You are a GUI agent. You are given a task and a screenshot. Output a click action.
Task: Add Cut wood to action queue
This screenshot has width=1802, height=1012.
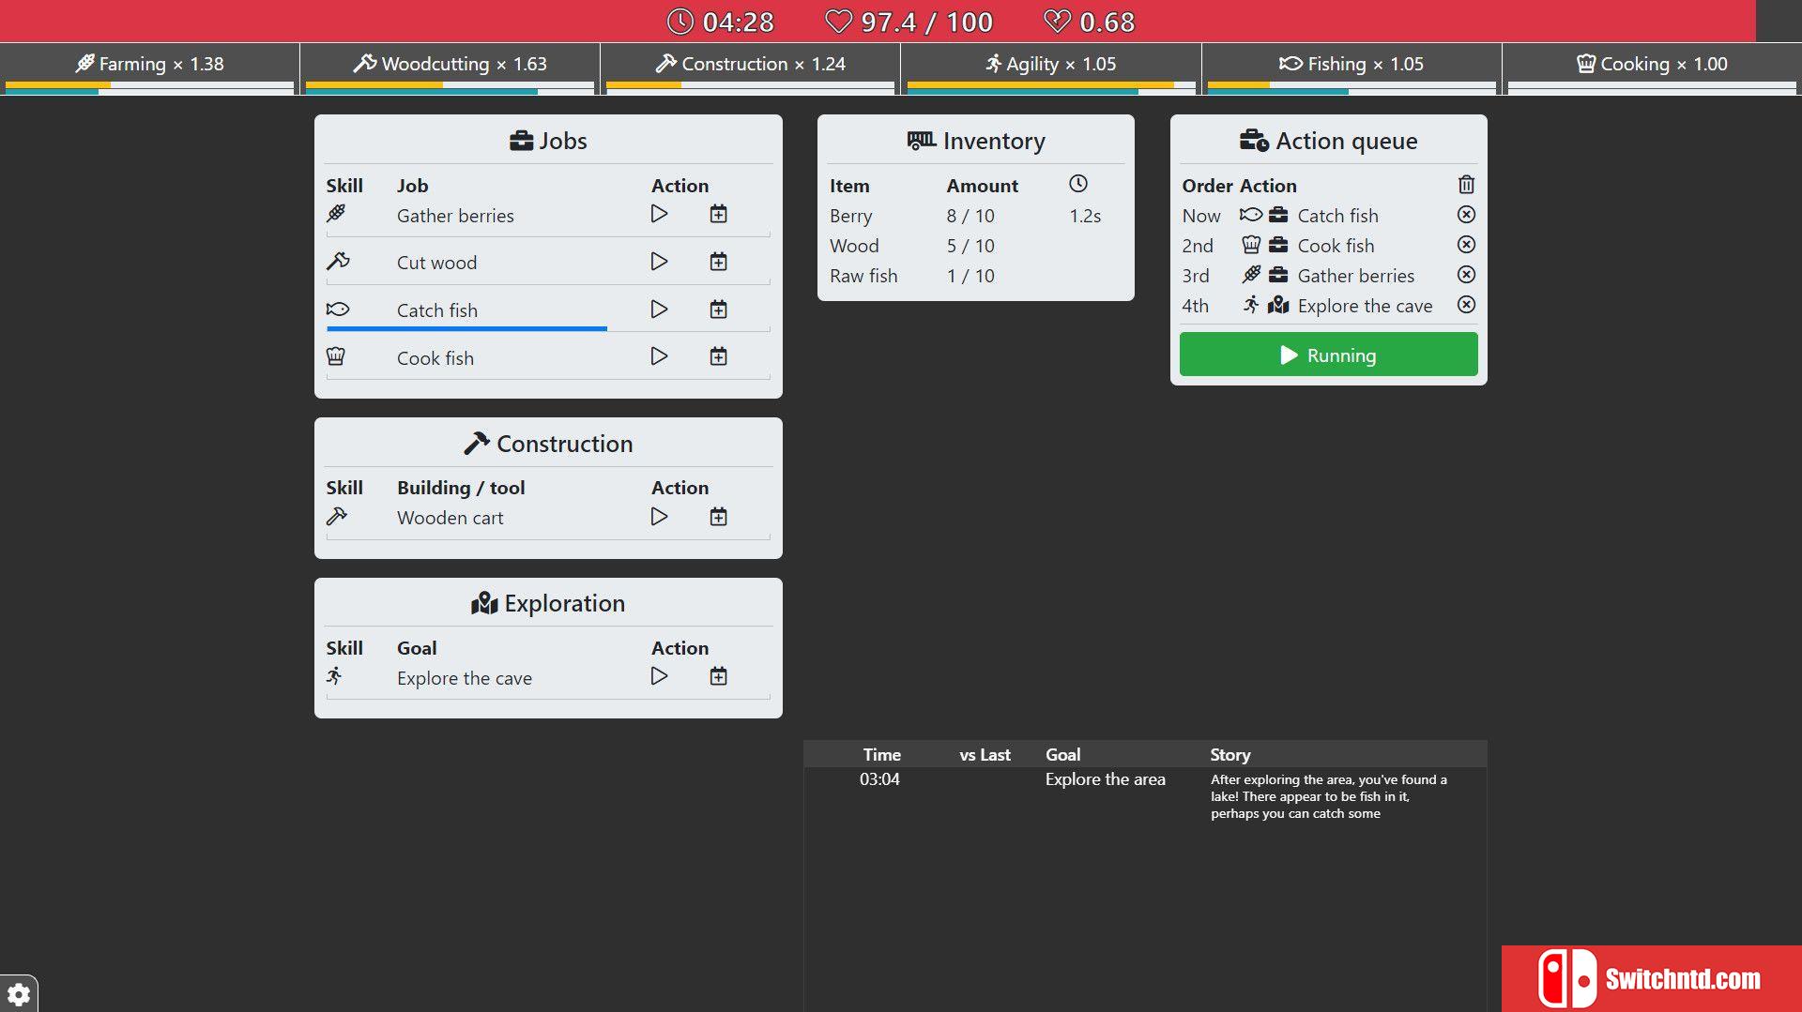(x=718, y=262)
